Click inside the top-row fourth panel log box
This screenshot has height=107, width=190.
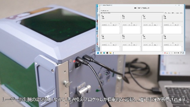[172, 30]
